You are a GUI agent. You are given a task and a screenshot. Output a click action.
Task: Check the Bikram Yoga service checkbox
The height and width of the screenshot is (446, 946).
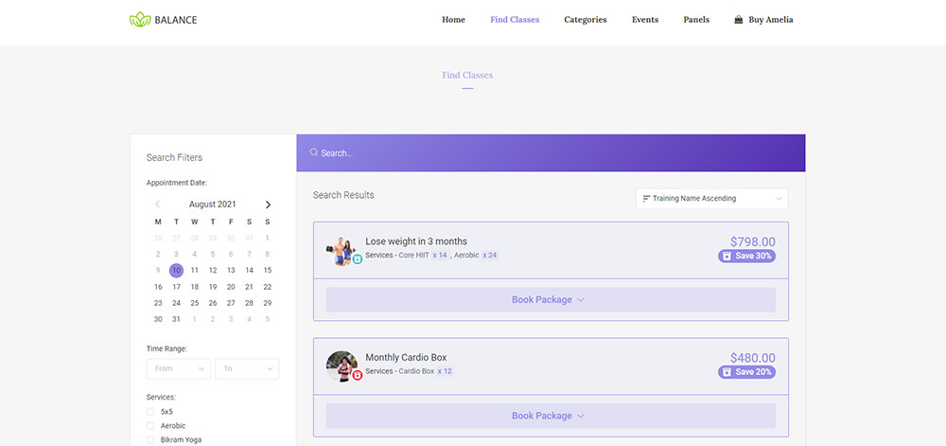point(150,440)
